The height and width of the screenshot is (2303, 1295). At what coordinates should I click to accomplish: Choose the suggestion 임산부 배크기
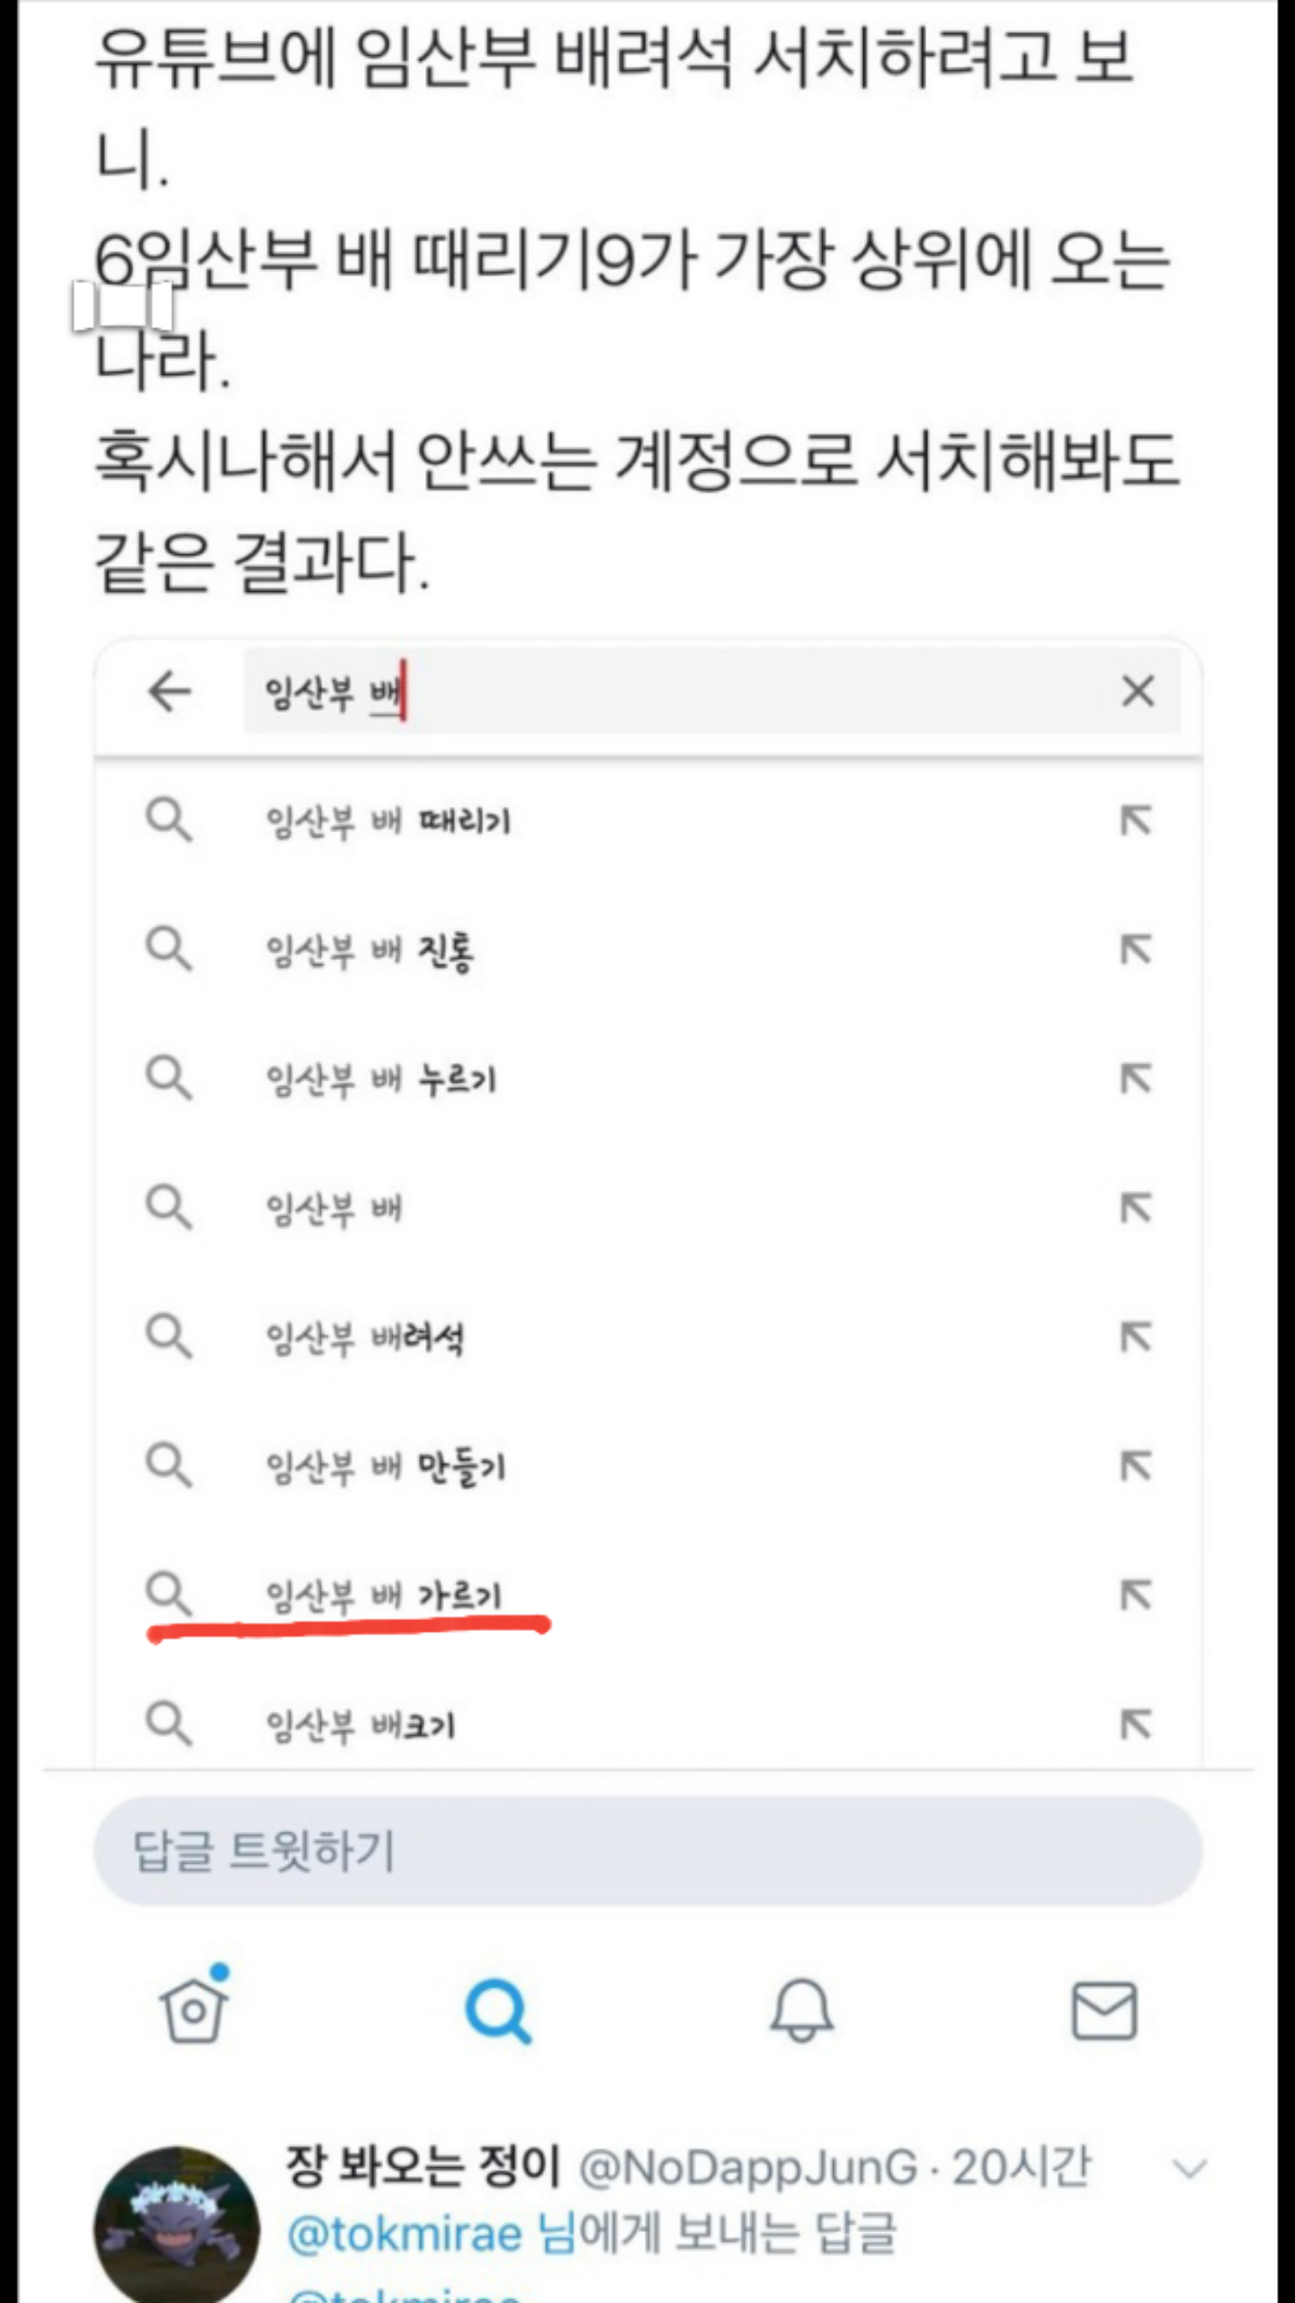point(361,1725)
